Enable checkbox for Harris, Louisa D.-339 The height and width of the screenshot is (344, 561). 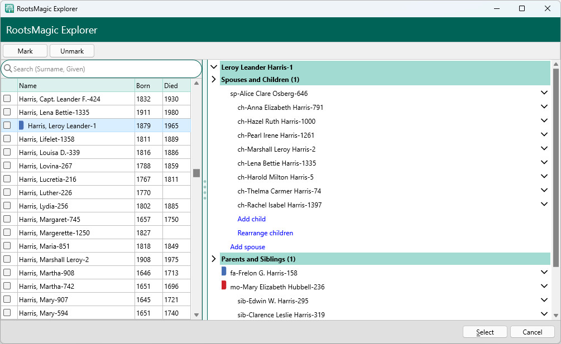click(7, 152)
